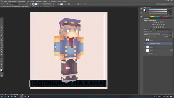Open the Фильтр menu
174x98 pixels.
point(45,1)
